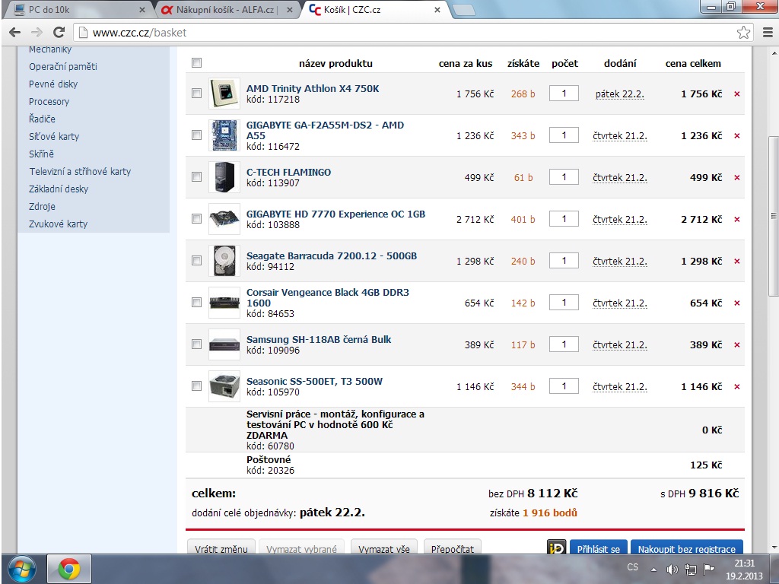The image size is (779, 584).
Task: Open Operační paměti category
Action: (x=63, y=67)
